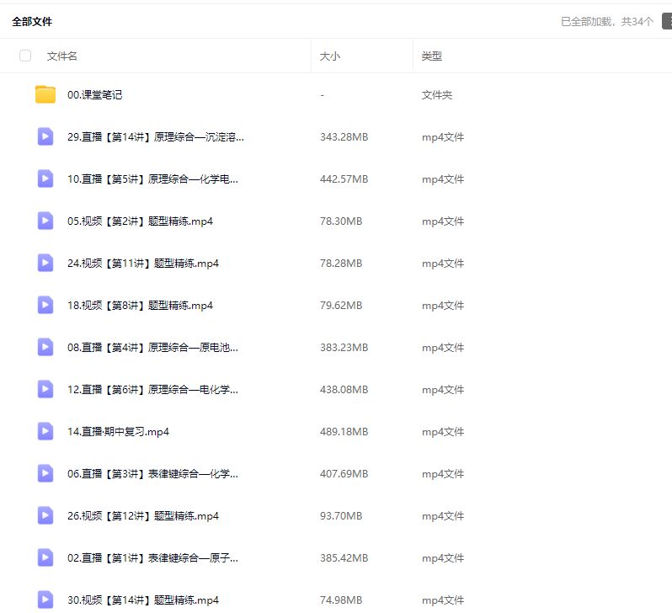This screenshot has width=672, height=613.
Task: Open 12.直播【第6讲】原理综合—电化学 file name
Action: pyautogui.click(x=152, y=390)
